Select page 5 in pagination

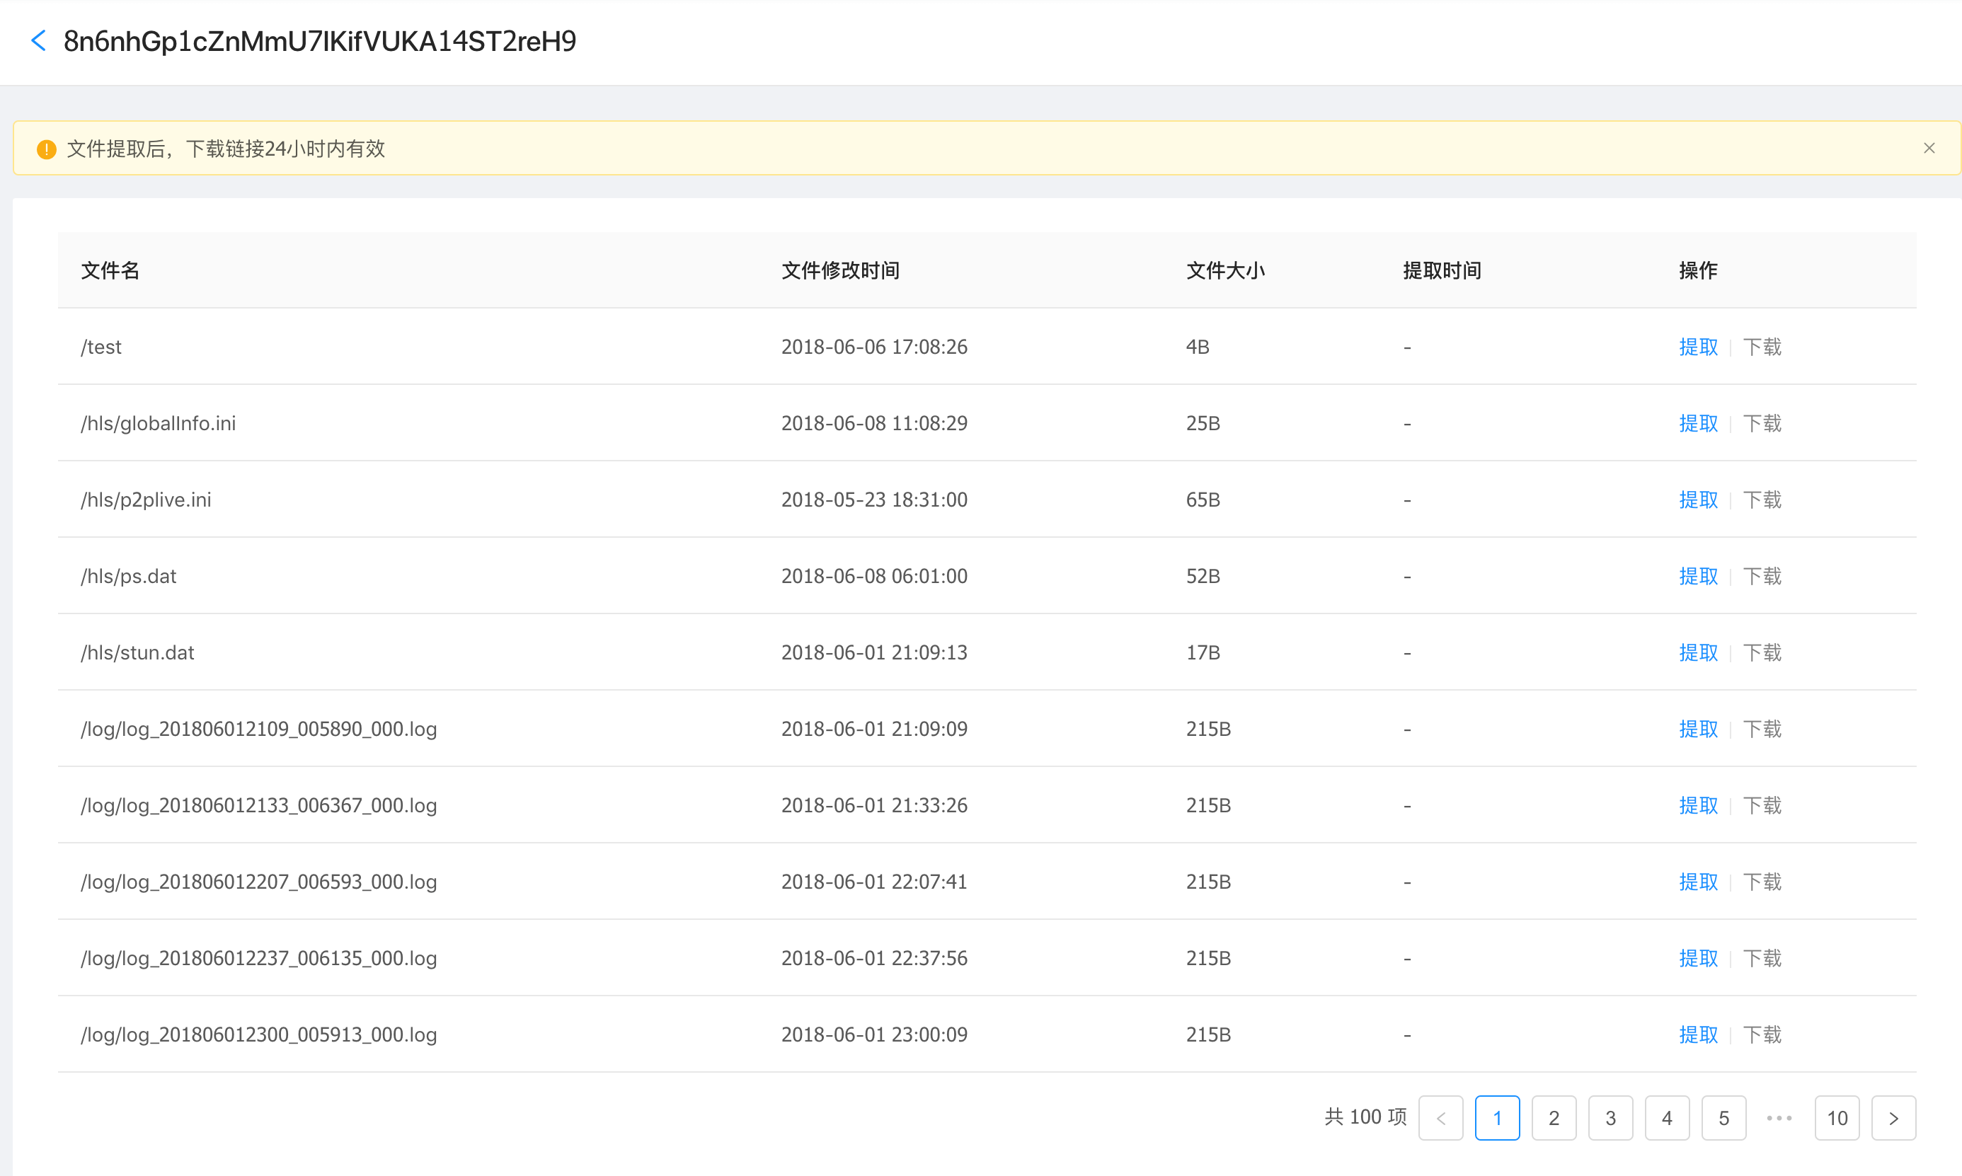click(1723, 1118)
